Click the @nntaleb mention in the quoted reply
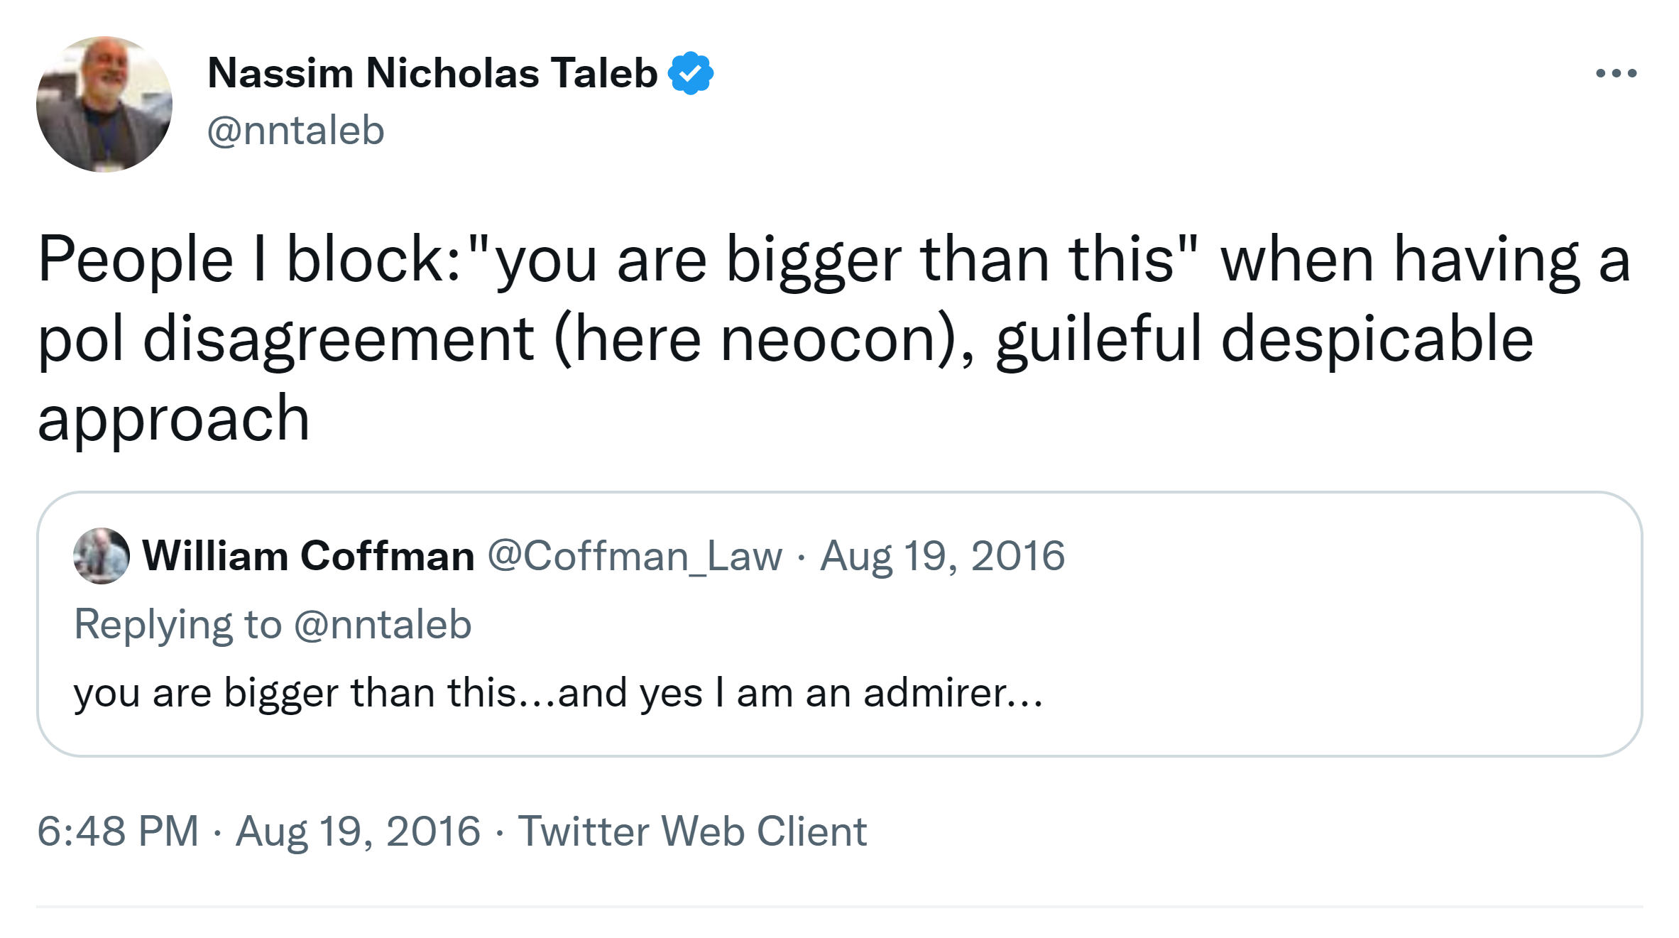 pyautogui.click(x=383, y=625)
